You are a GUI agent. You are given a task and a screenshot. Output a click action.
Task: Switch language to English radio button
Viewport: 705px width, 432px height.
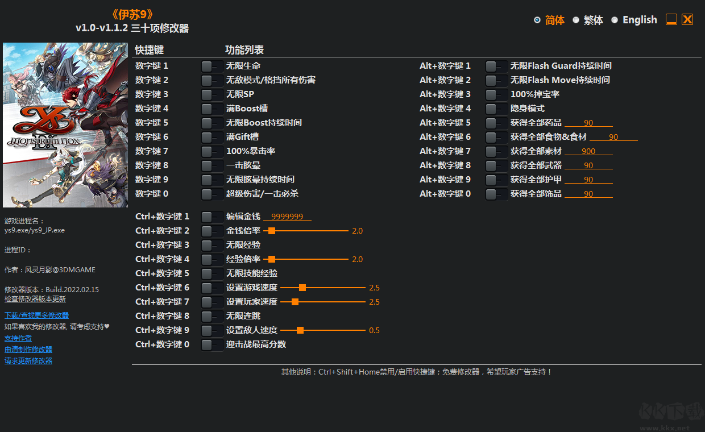pyautogui.click(x=615, y=20)
